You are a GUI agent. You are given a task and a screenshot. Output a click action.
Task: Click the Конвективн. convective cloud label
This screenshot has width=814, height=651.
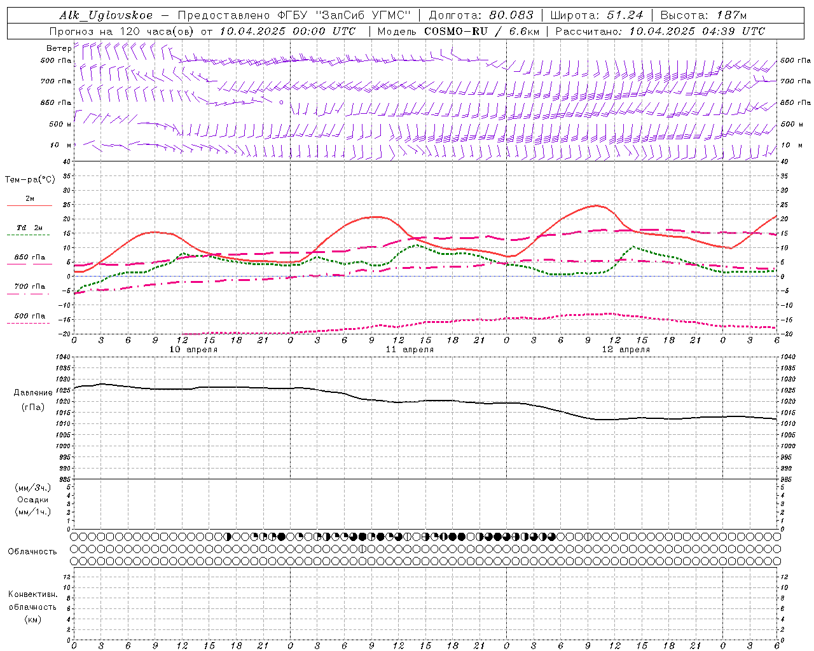[32, 594]
